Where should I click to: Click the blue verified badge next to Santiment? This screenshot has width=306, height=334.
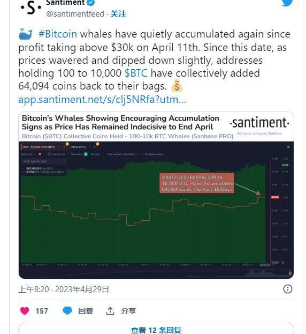coord(91,3)
